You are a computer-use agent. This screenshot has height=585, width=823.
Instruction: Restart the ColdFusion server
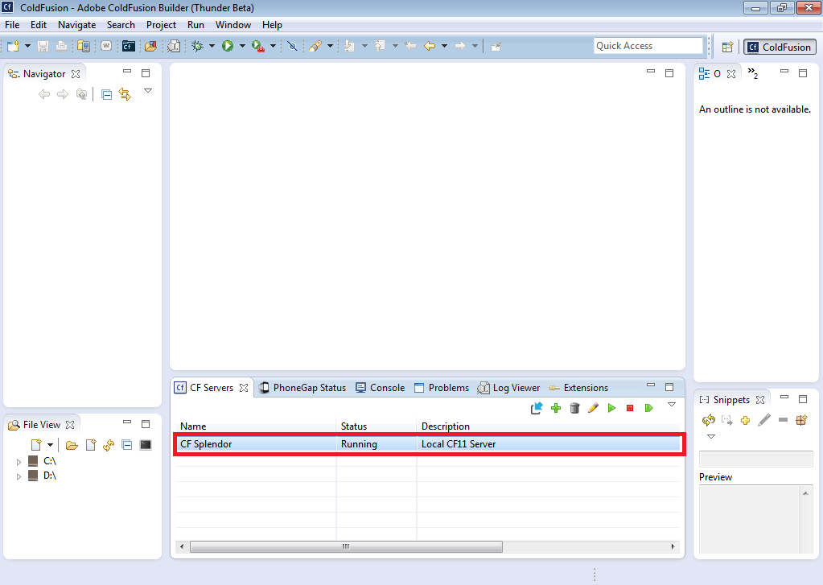point(648,407)
